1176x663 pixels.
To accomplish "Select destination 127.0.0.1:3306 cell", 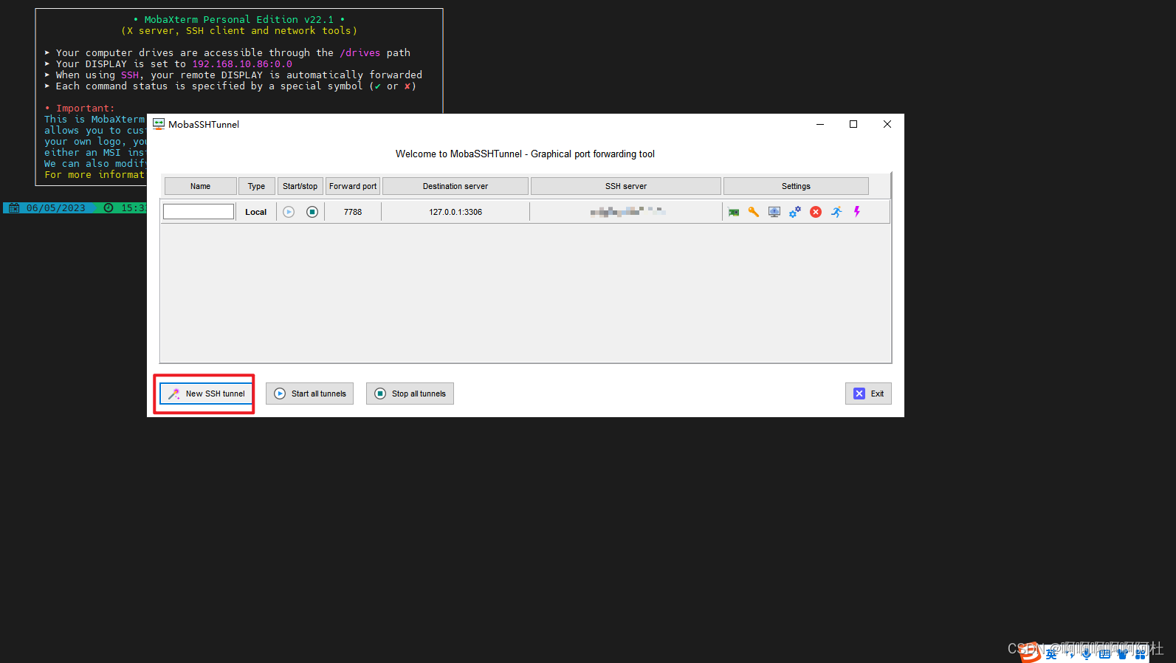I will tap(455, 212).
